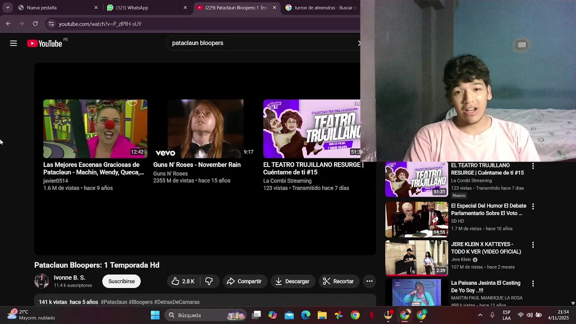Open the #Pataclaun hashtag link

click(114, 302)
